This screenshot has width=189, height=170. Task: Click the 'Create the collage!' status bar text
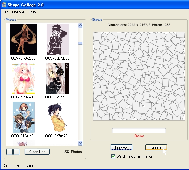click(19, 166)
